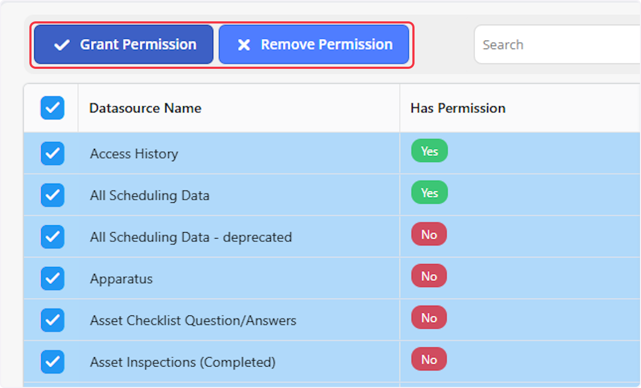The width and height of the screenshot is (641, 388).
Task: Click the Yes badge for Access History
Action: pos(429,151)
